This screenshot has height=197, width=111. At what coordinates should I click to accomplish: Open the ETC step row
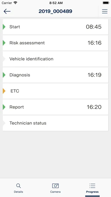pos(55,91)
